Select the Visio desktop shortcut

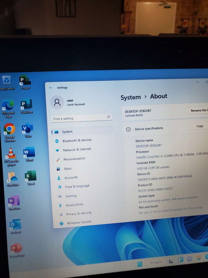pyautogui.click(x=28, y=129)
